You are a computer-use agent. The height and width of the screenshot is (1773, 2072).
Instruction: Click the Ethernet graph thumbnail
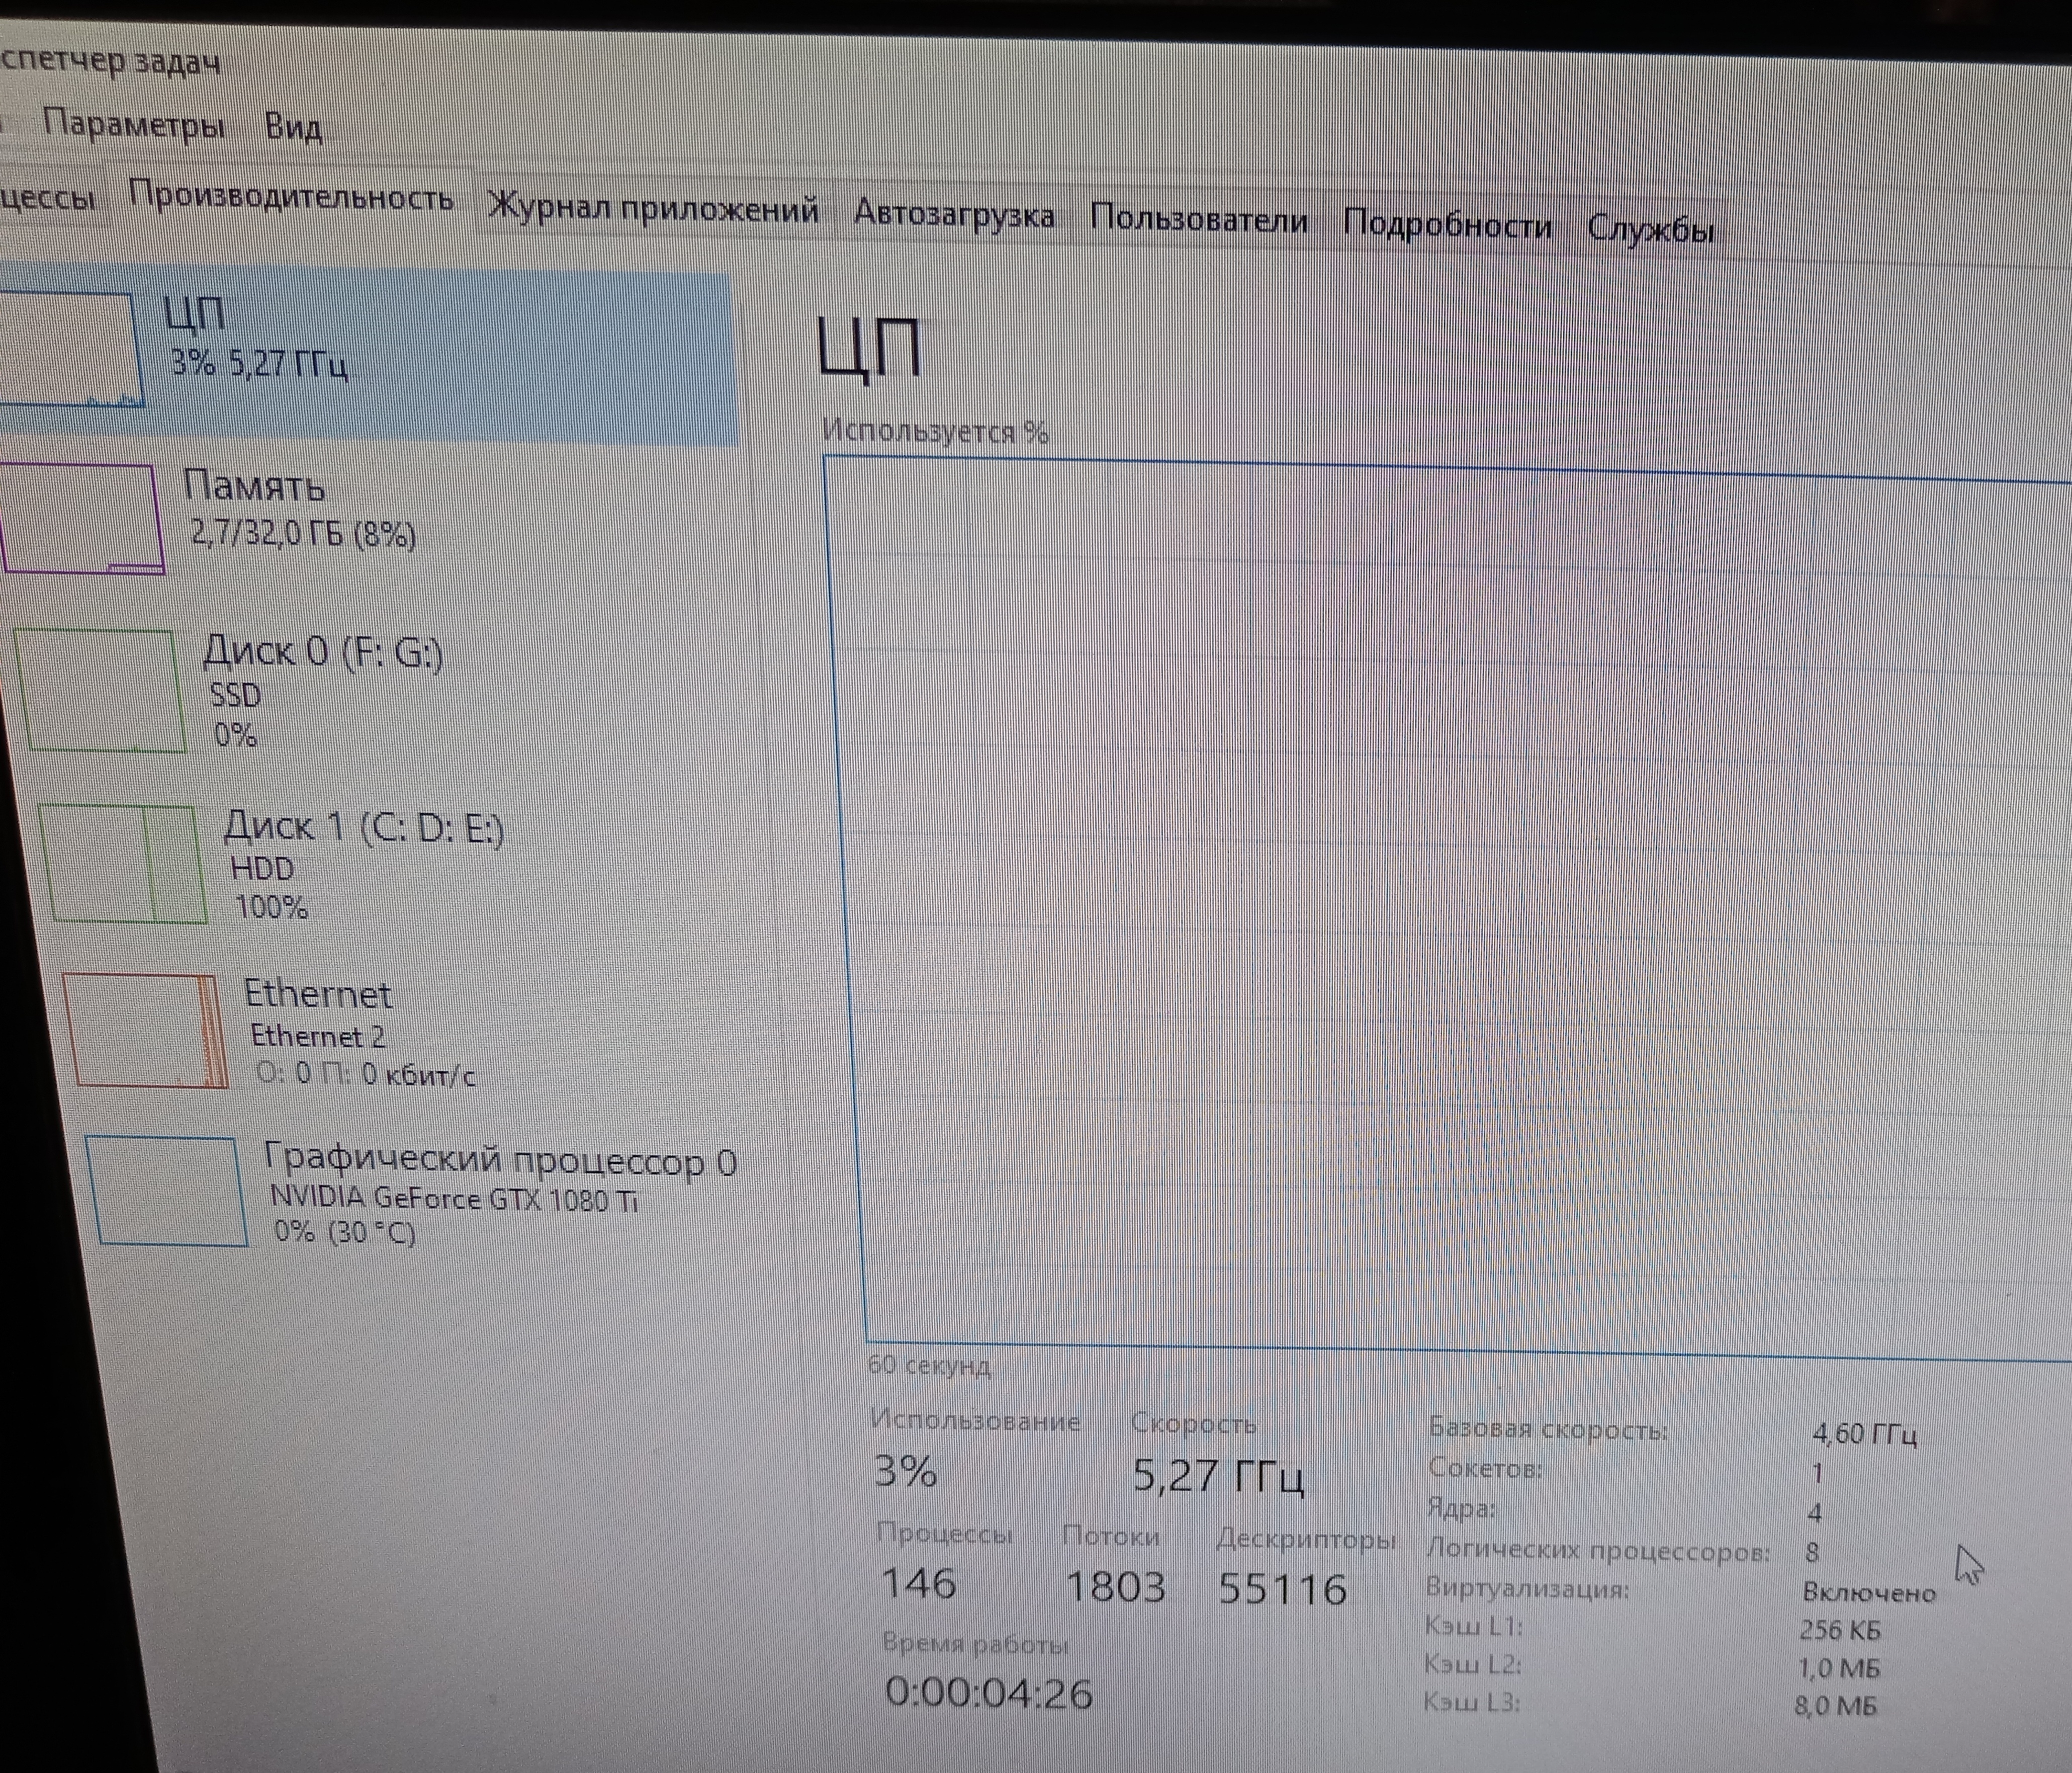pos(146,1031)
